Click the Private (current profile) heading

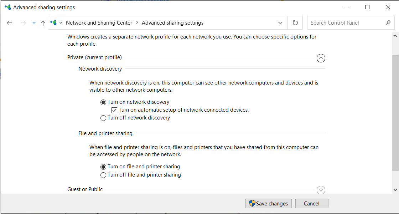coord(94,57)
